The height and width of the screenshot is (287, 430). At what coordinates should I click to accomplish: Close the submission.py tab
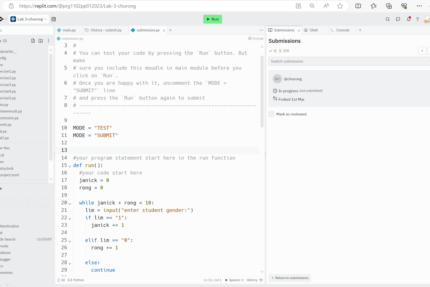pyautogui.click(x=164, y=30)
